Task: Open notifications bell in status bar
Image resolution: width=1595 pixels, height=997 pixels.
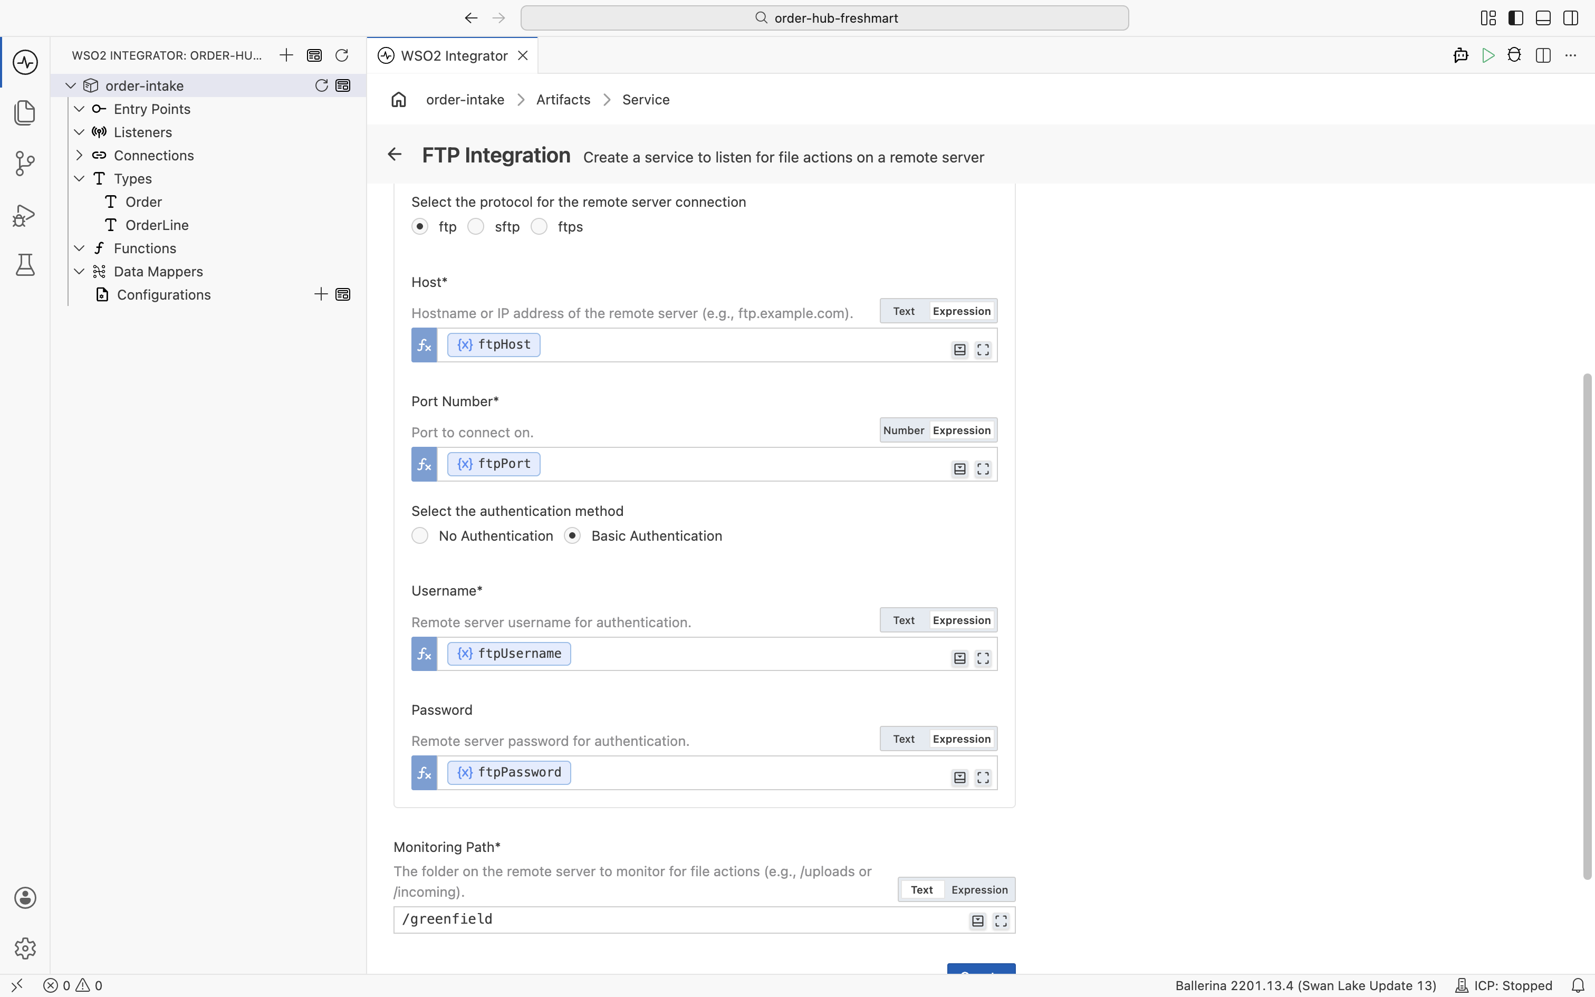Action: pyautogui.click(x=1578, y=985)
